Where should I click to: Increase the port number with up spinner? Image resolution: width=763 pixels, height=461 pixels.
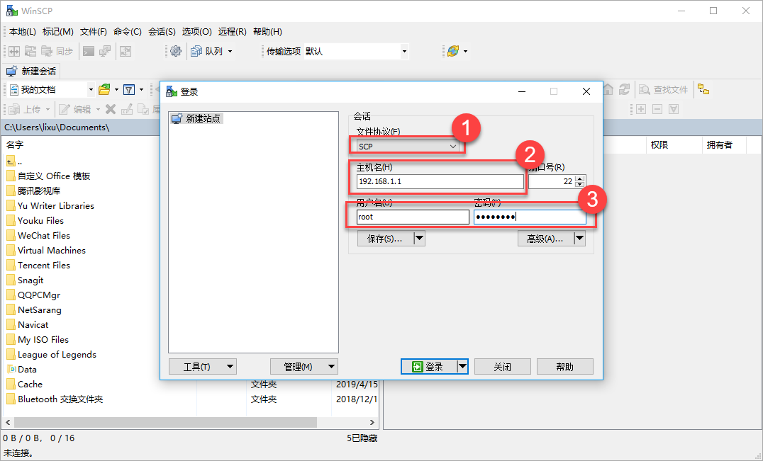point(579,178)
